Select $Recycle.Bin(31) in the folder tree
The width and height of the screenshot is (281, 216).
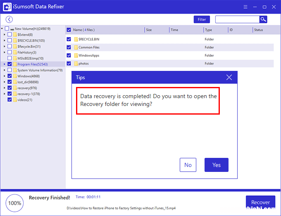coord(29,47)
